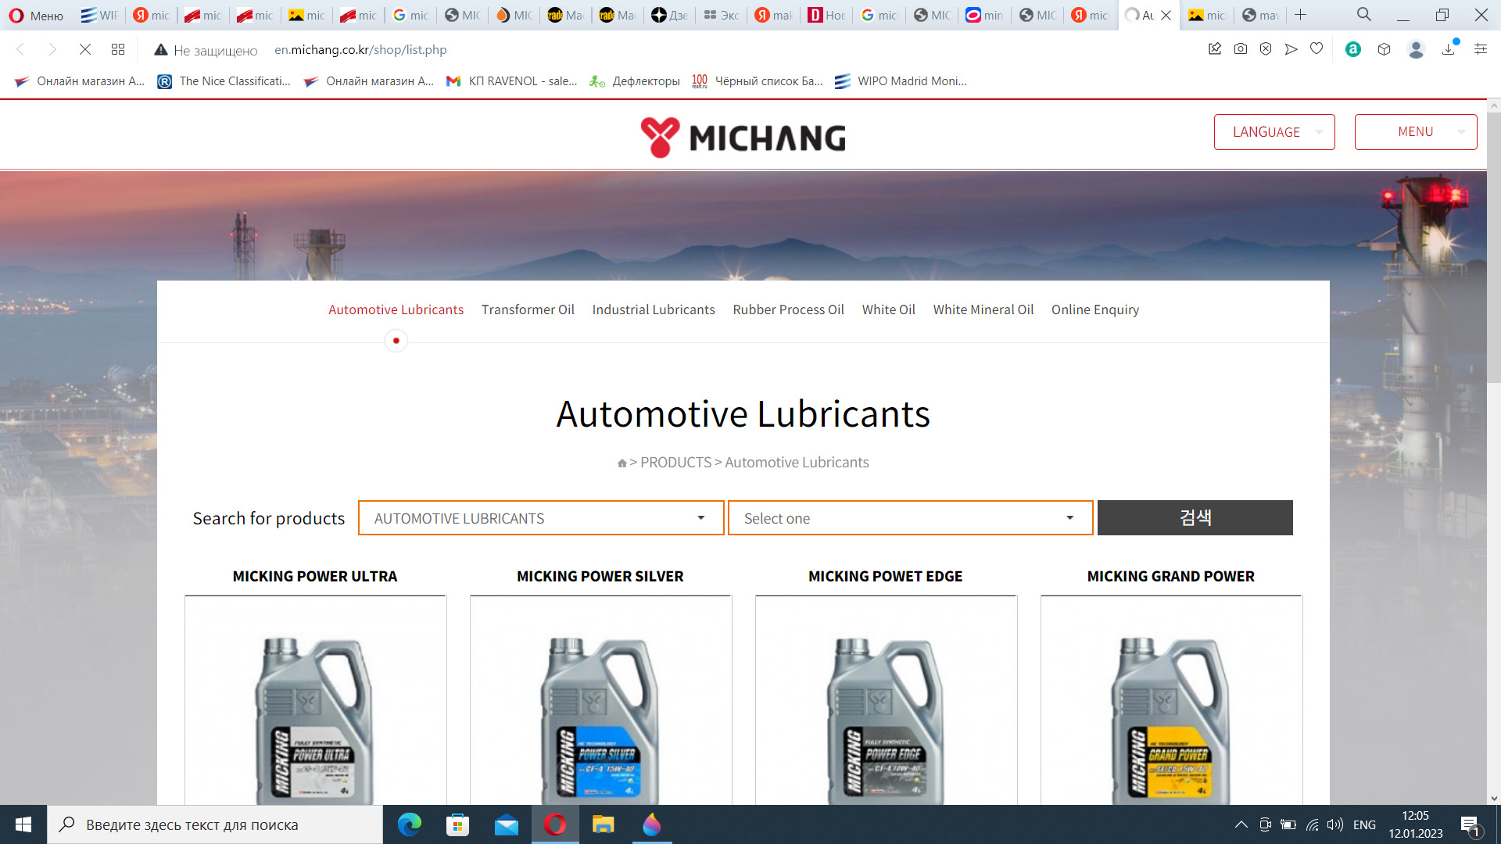Click the snapshot camera icon in address bar
This screenshot has height=844, width=1501.
(1241, 49)
